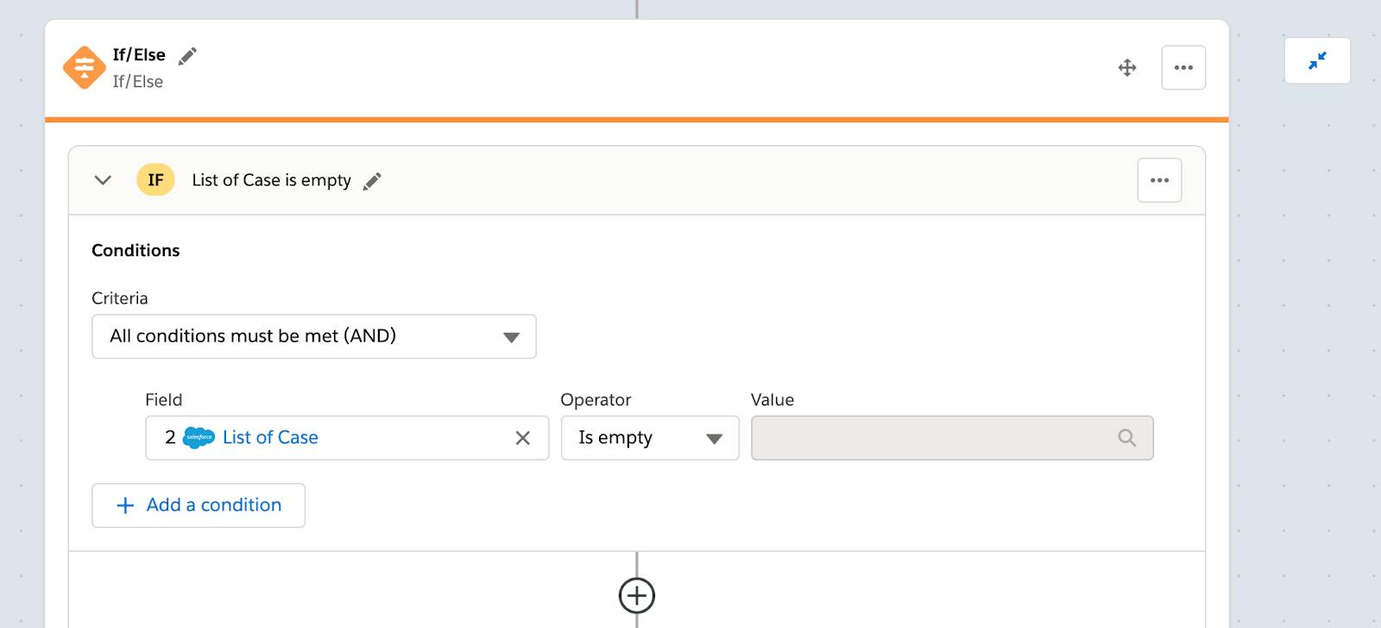The height and width of the screenshot is (628, 1381).
Task: Open the Criteria dropdown
Action: click(x=314, y=336)
